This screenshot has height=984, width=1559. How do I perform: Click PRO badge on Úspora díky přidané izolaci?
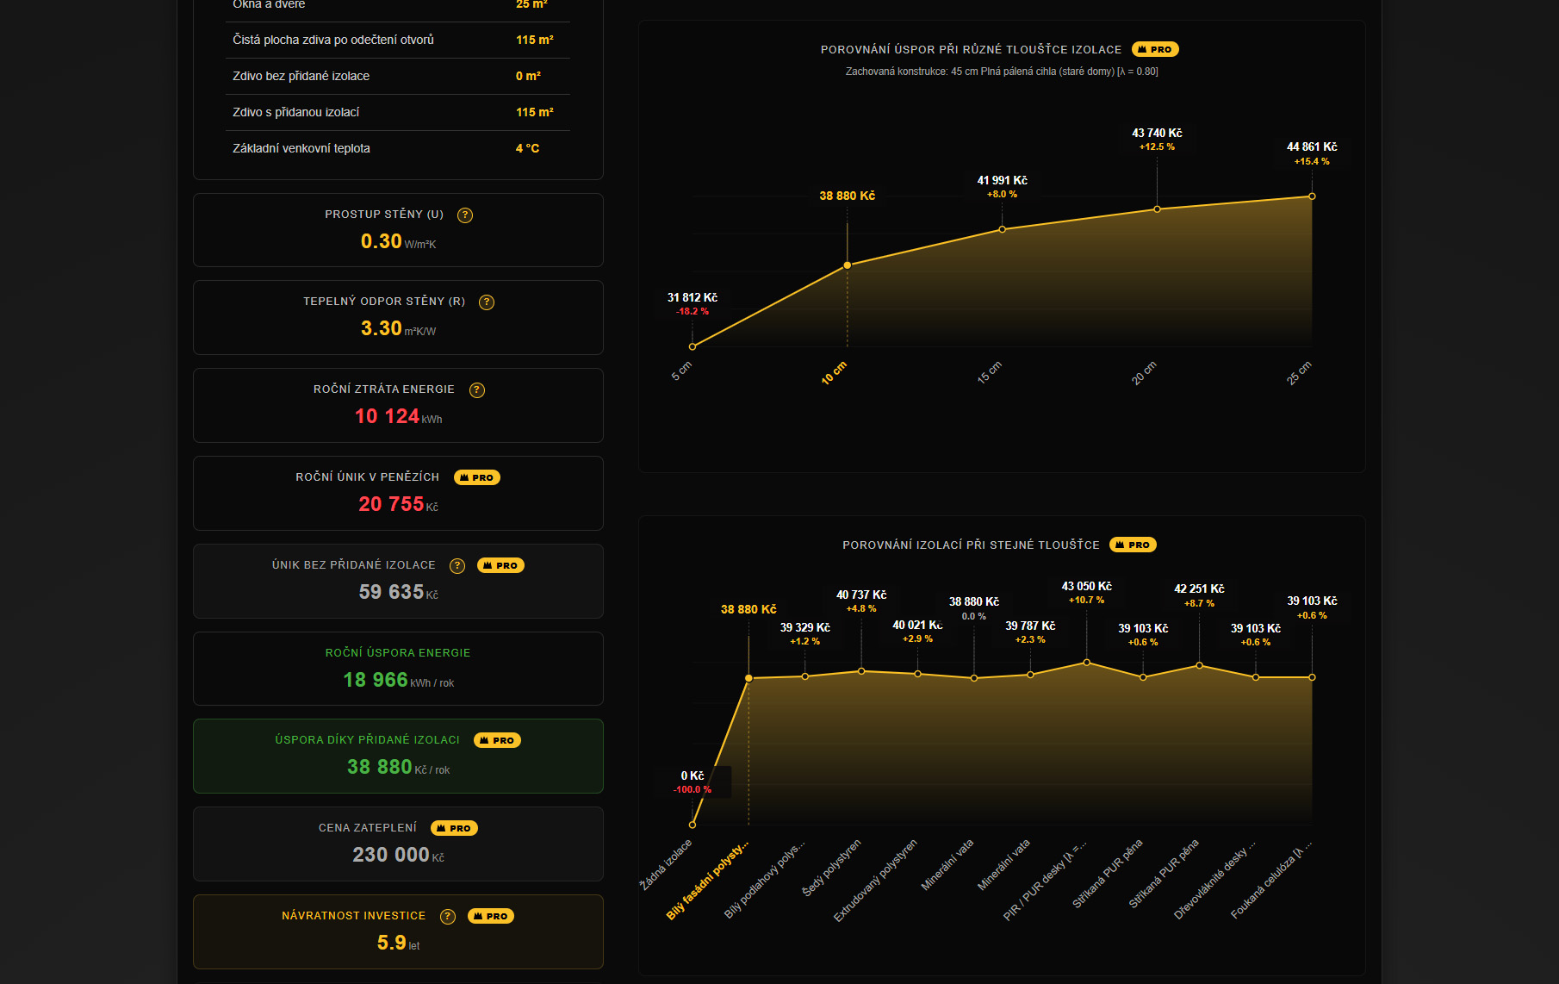click(x=498, y=740)
